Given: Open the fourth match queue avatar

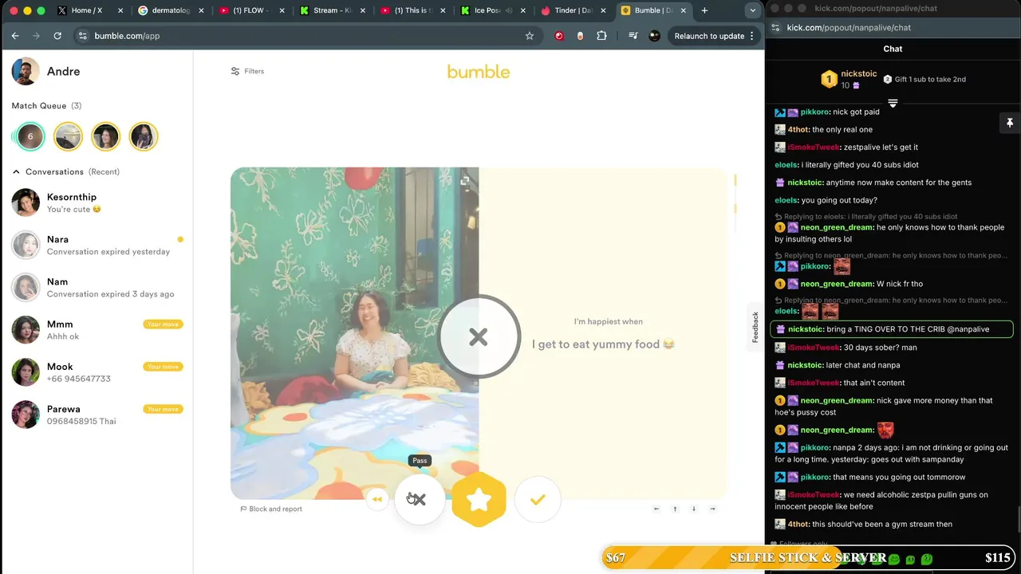Looking at the screenshot, I should [x=144, y=136].
